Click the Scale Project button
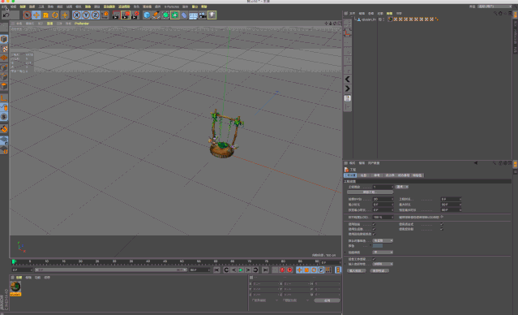The height and width of the screenshot is (315, 518). coord(370,192)
